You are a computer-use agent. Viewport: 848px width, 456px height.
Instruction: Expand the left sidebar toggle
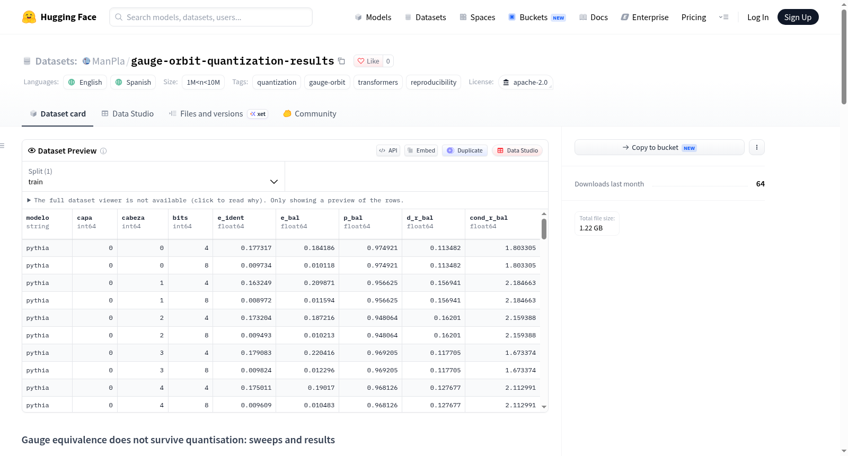coord(3,146)
